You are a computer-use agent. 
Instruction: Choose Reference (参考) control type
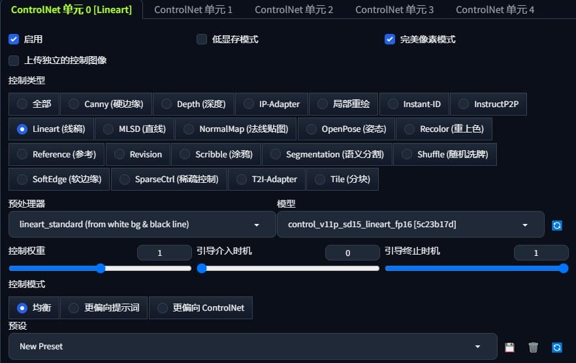(x=57, y=155)
